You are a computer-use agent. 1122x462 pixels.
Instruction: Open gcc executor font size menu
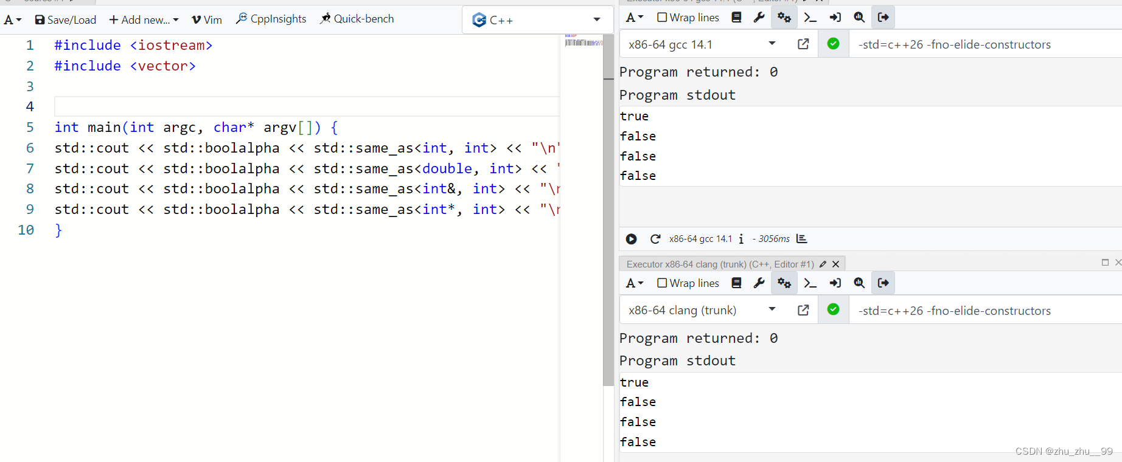[635, 18]
